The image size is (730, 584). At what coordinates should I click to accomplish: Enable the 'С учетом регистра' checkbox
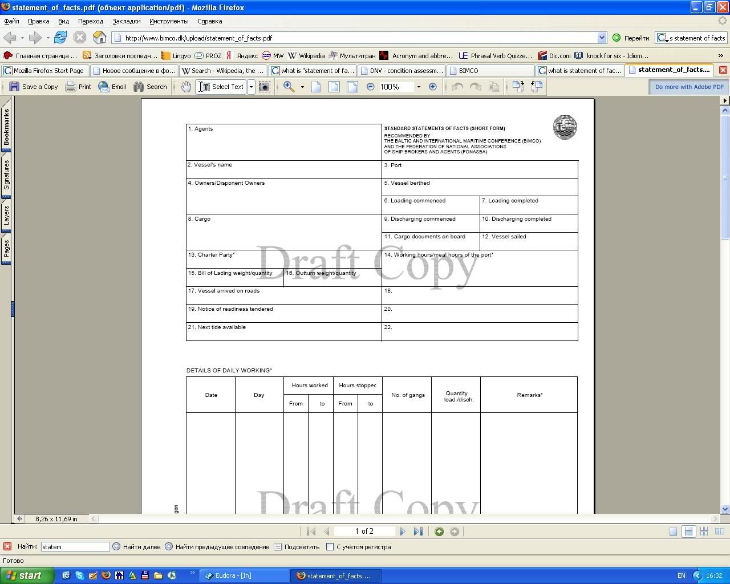pos(330,547)
